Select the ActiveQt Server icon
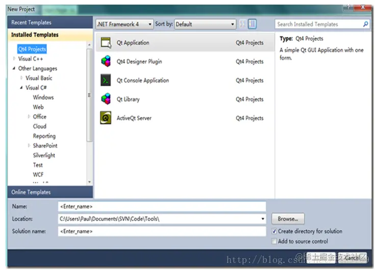This screenshot has height=270, width=375. 106,118
